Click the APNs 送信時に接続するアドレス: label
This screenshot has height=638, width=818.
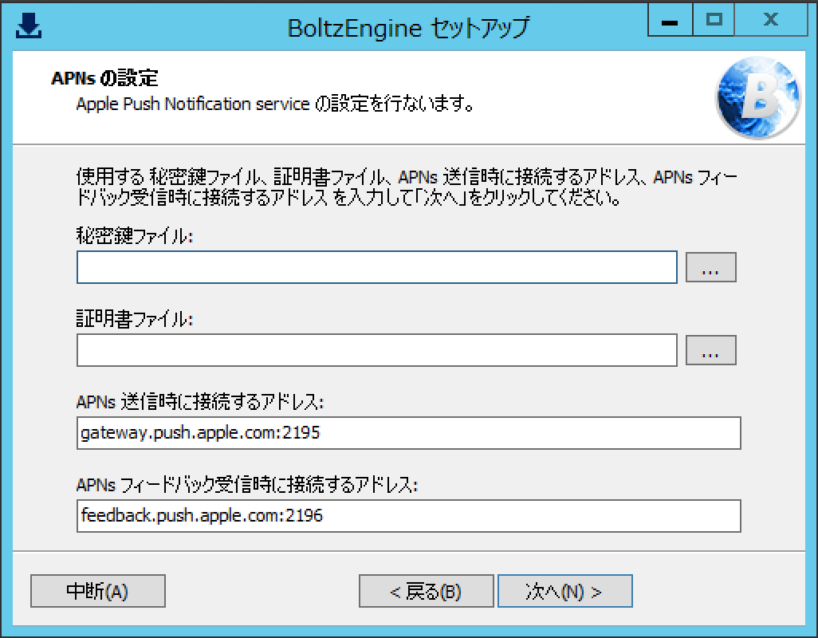[x=200, y=402]
